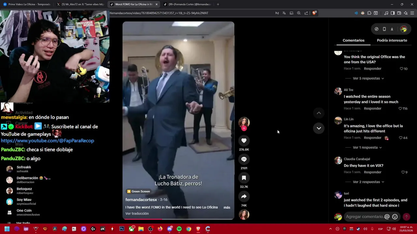Like the 'original Office' comment heart
The height and width of the screenshot is (234, 417).
401,69
